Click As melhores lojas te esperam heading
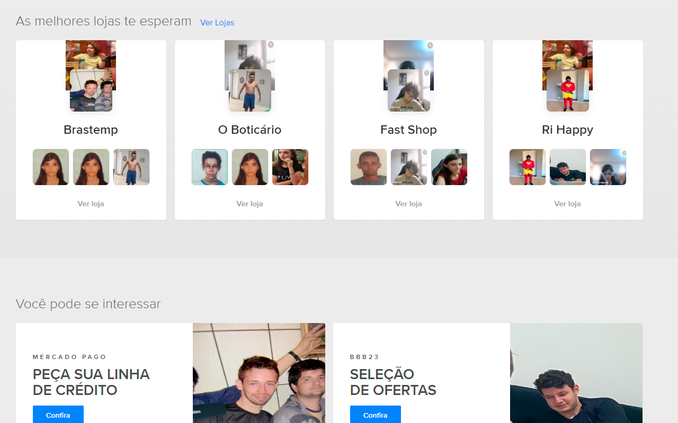The image size is (678, 423). (x=103, y=21)
